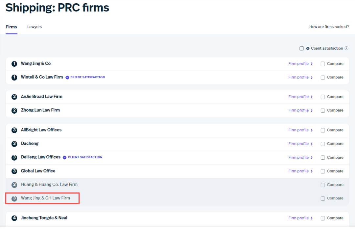The width and height of the screenshot is (355, 229).
Task: Check Compare for Wintell & Co Law Firm
Action: (323, 78)
